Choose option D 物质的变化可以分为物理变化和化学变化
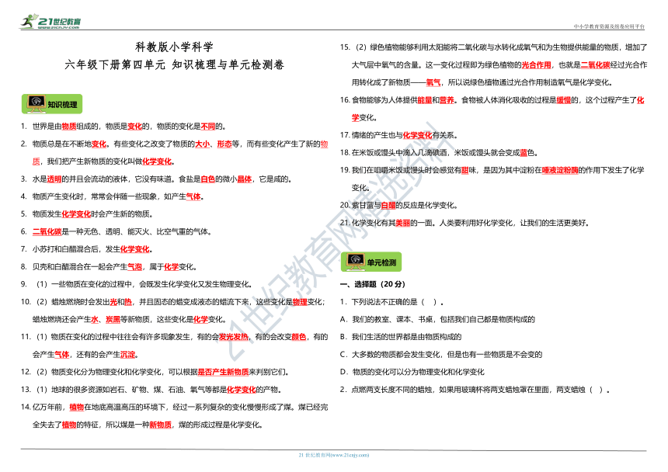668x472 pixels. pyautogui.click(x=412, y=372)
